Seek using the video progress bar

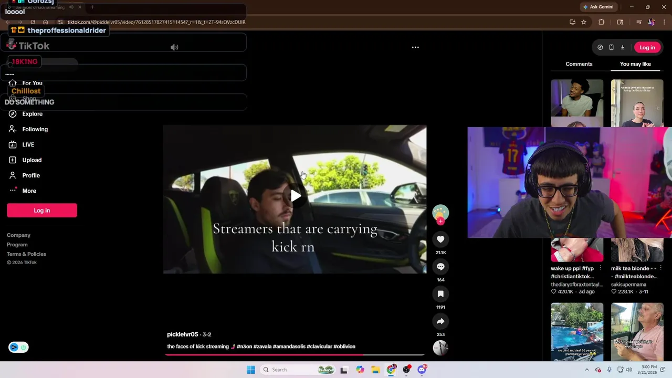pos(295,355)
